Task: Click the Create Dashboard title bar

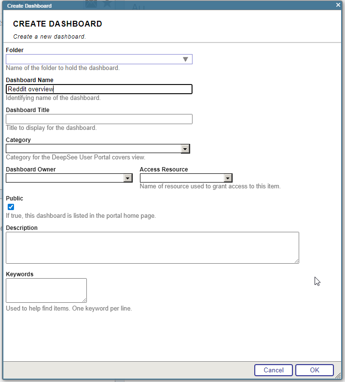Action: click(x=169, y=5)
